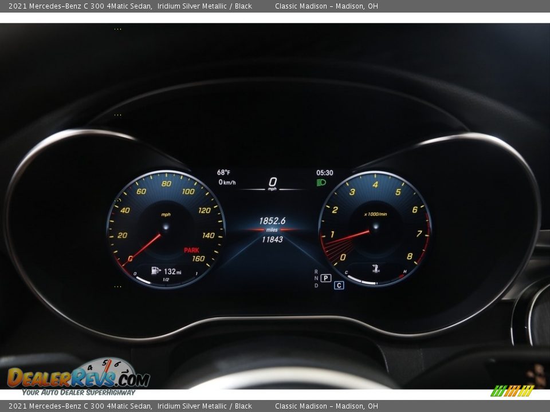Tap the 160 mark on speedometer
The image size is (550, 412).
pyautogui.click(x=198, y=259)
